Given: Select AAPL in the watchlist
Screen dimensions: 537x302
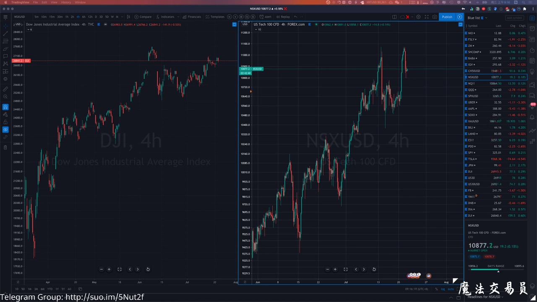Looking at the screenshot, I should [x=495, y=109].
